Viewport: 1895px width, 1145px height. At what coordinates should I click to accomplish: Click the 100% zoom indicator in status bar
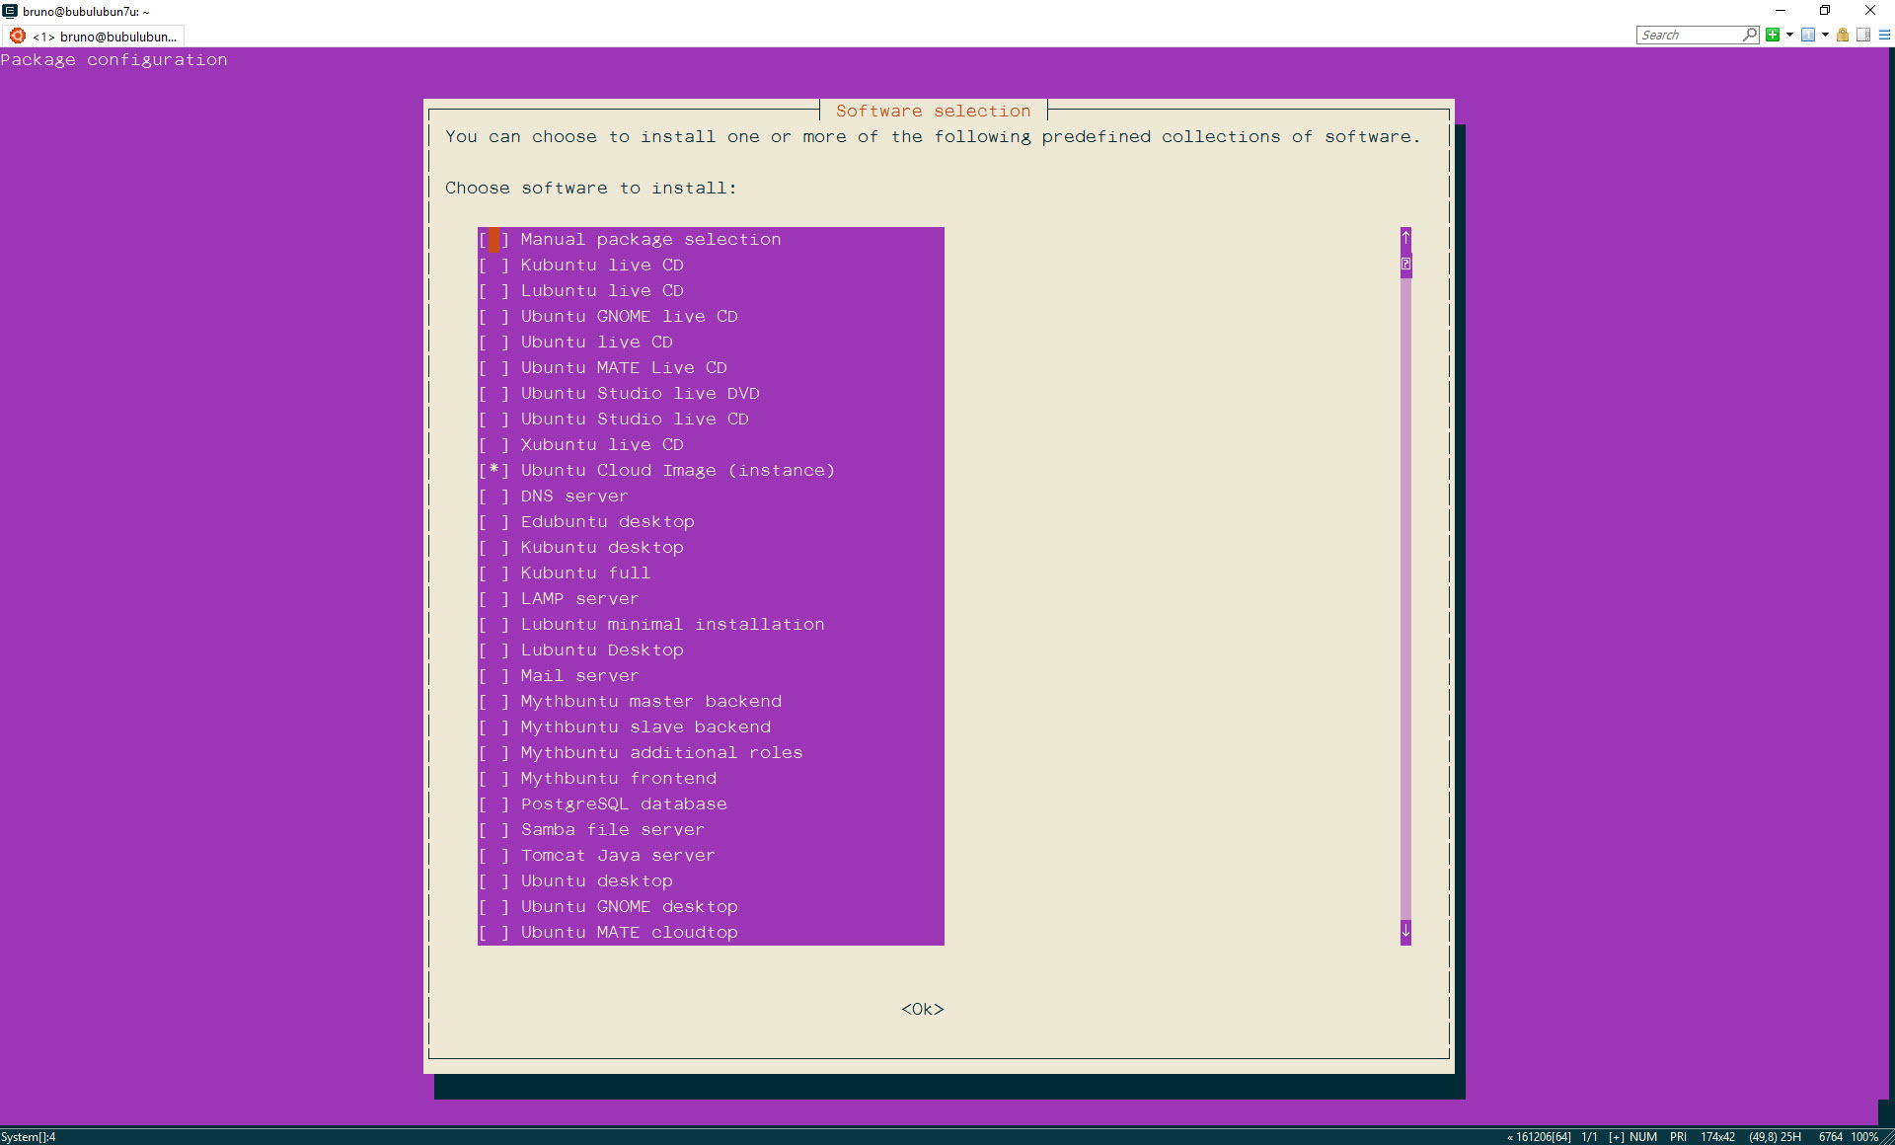coord(1864,1137)
